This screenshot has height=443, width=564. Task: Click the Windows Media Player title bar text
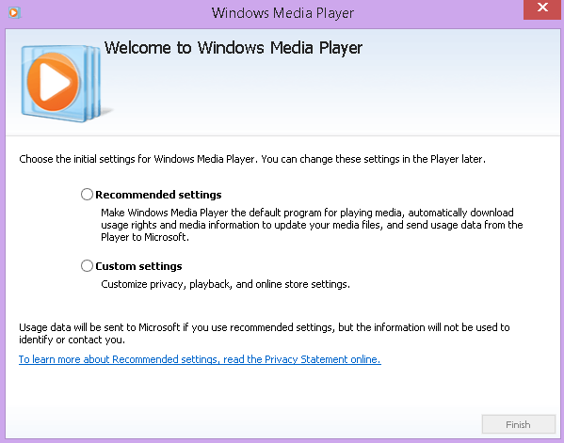282,13
